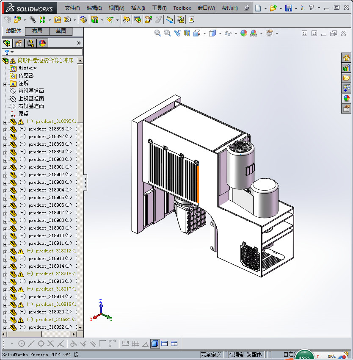
Task: Select the 右视基准面 plane
Action: coord(31,106)
